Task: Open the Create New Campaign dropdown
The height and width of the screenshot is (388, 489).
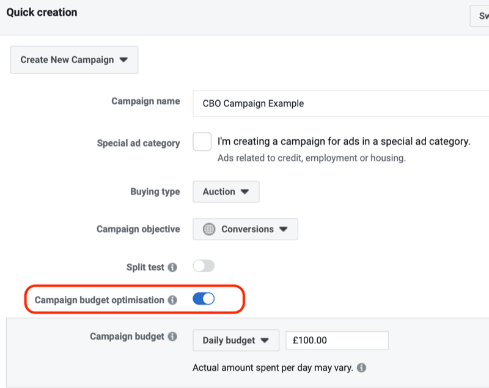Action: 74,60
